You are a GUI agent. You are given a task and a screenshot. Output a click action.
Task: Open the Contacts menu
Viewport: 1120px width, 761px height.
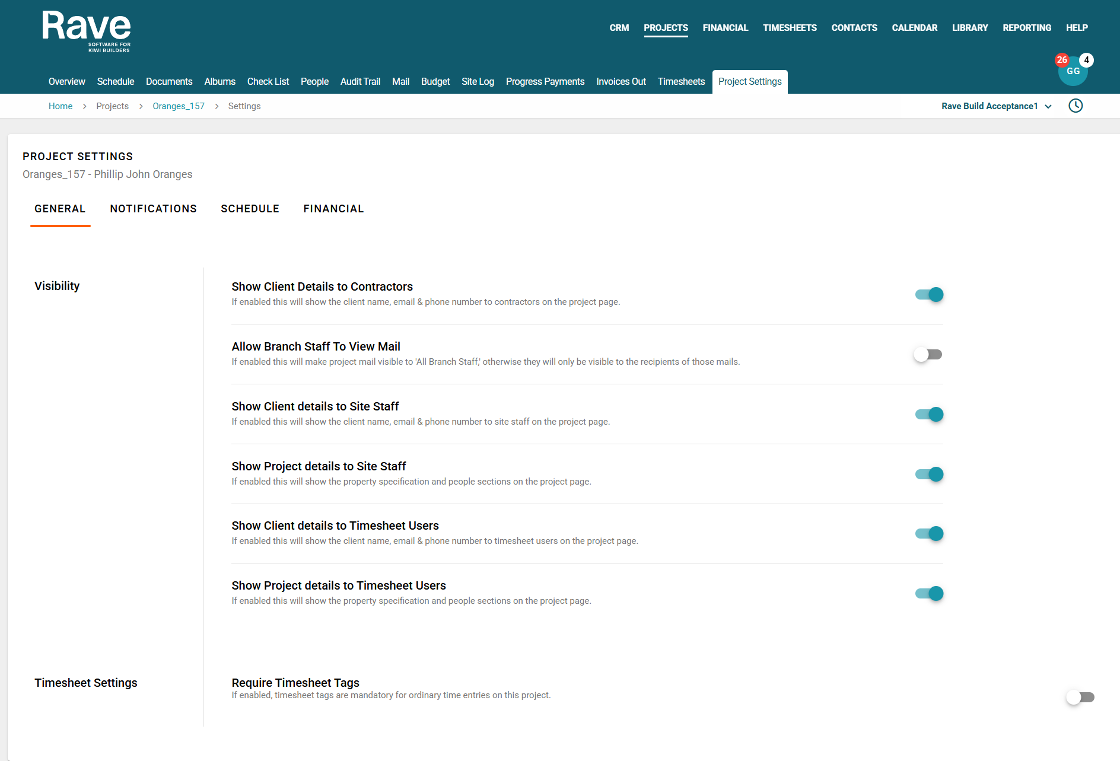coord(854,28)
